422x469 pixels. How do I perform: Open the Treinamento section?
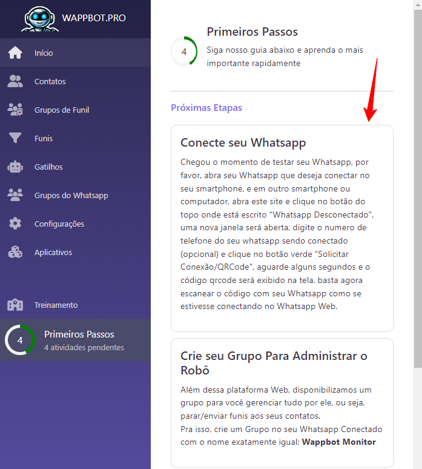(x=75, y=305)
